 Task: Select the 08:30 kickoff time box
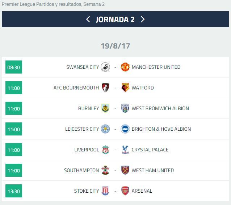click(x=14, y=67)
